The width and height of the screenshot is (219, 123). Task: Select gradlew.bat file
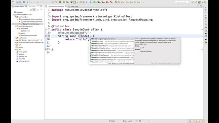tap(22, 56)
